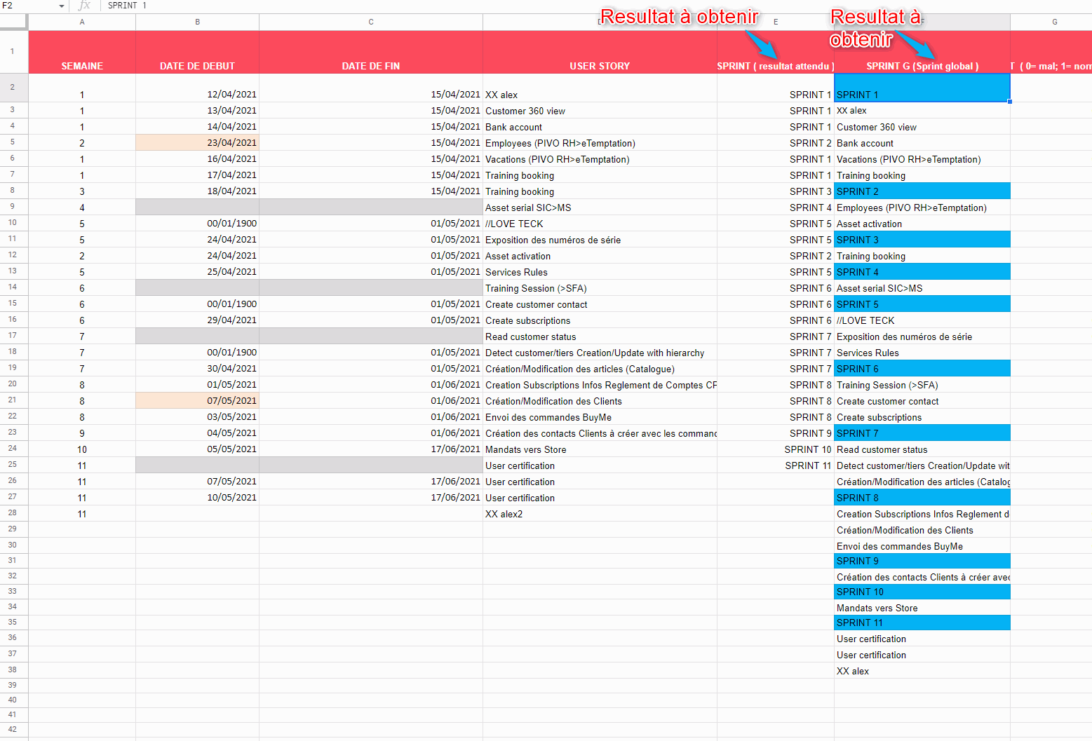Select the start date 30/04/2021
This screenshot has height=741, width=1092.
[197, 368]
